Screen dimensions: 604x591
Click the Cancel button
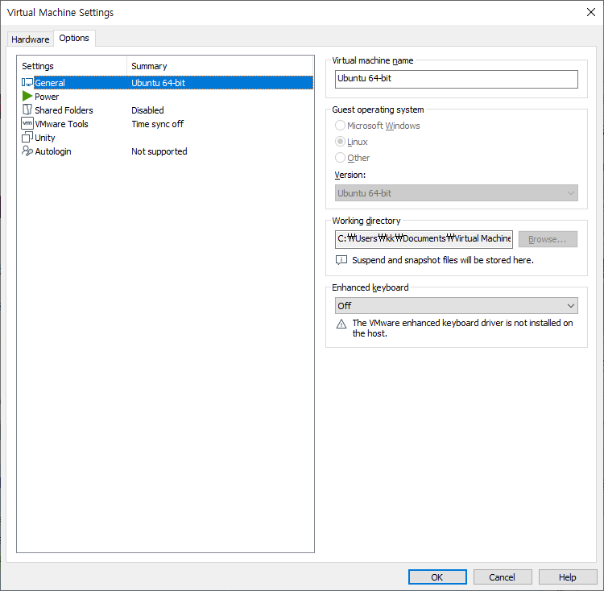coord(503,577)
